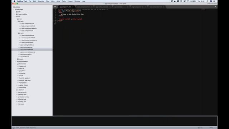This screenshot has height=129, width=229.
Task: Open tsconfig.app.json in sidebar
Action: [x=25, y=78]
